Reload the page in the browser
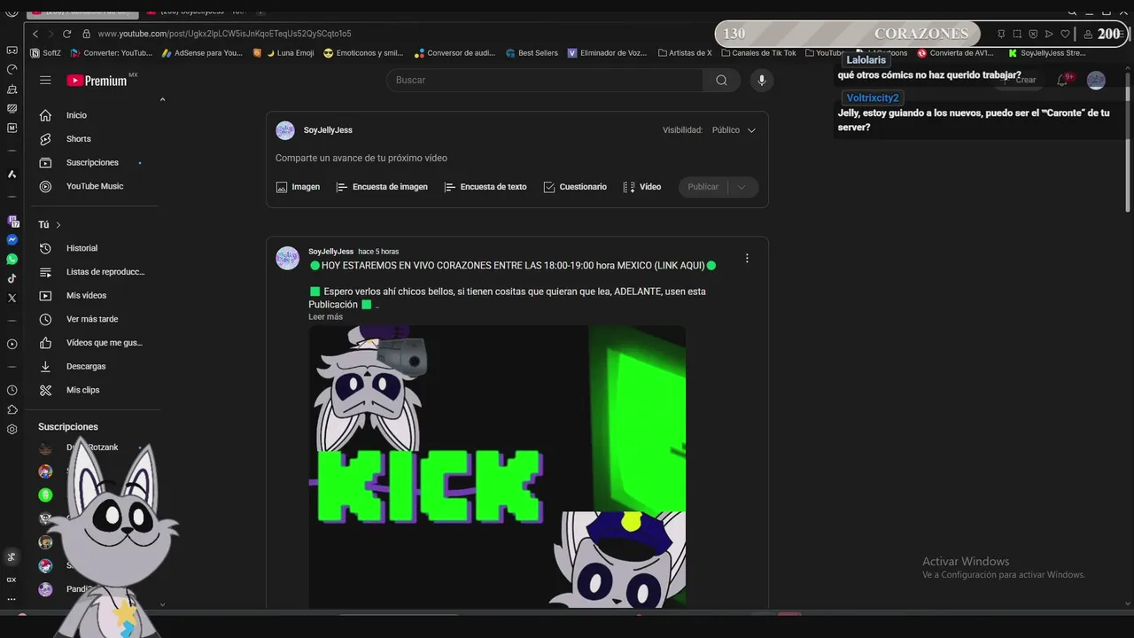The width and height of the screenshot is (1134, 638). [66, 34]
